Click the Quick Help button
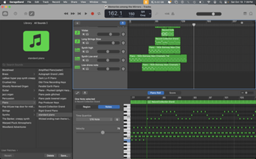The width and height of the screenshot is (256, 159). click(x=15, y=14)
